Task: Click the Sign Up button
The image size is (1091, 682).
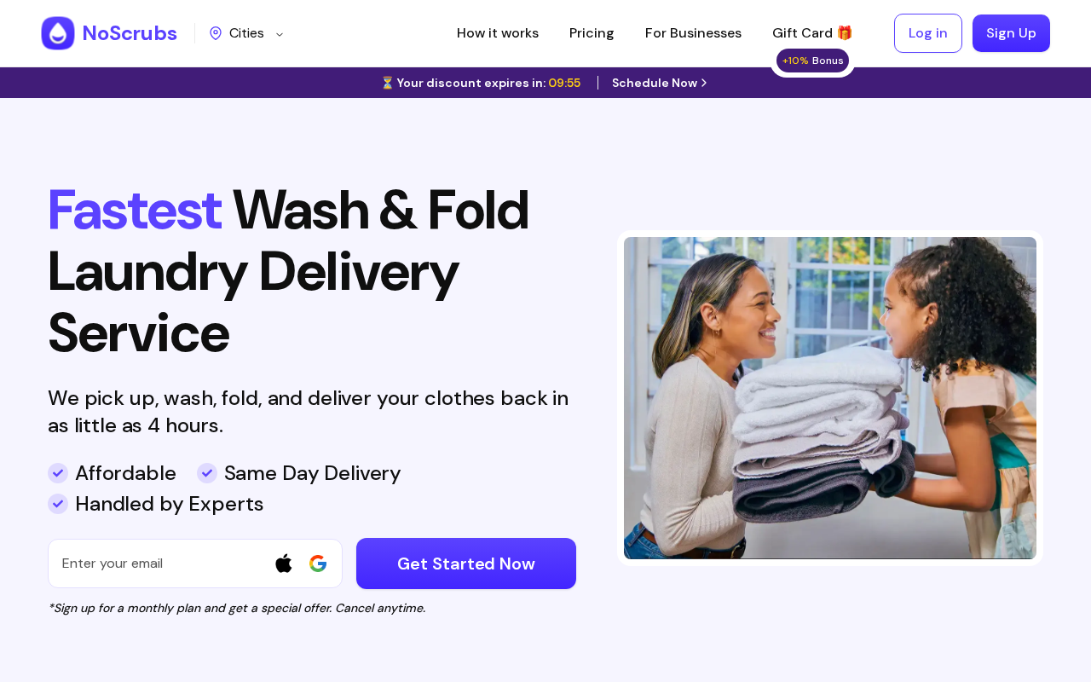Action: pos(1011,33)
